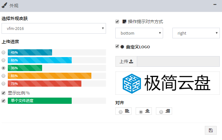
Task: Open the right alignment dropdown
Action: [x=196, y=33]
